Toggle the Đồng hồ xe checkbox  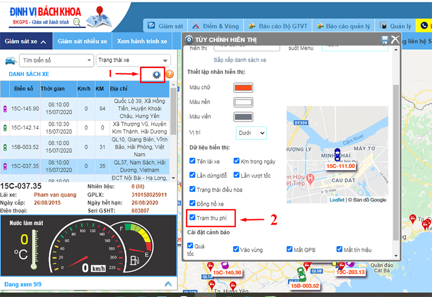tap(192, 203)
